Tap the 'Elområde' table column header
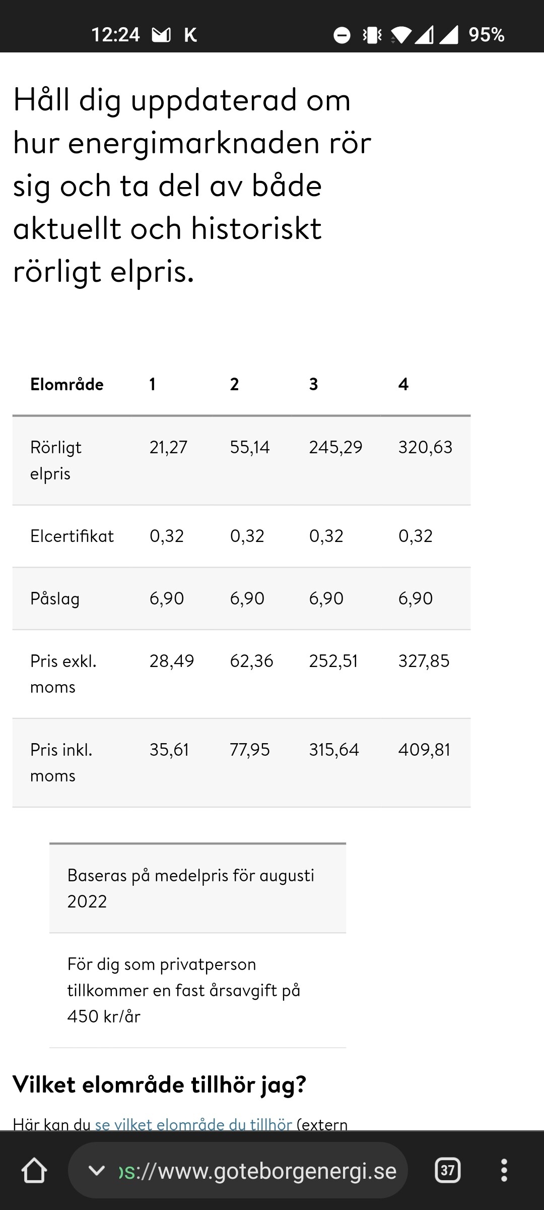This screenshot has width=544, height=1210. coord(67,385)
